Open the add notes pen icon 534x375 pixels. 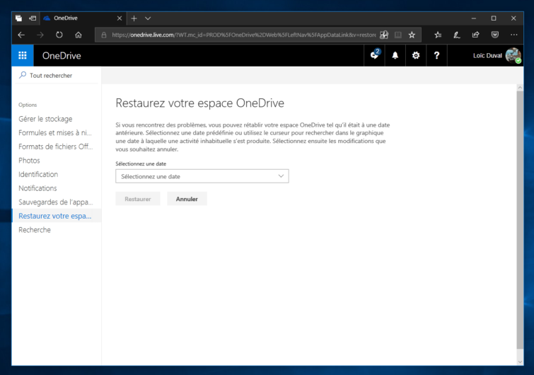457,35
